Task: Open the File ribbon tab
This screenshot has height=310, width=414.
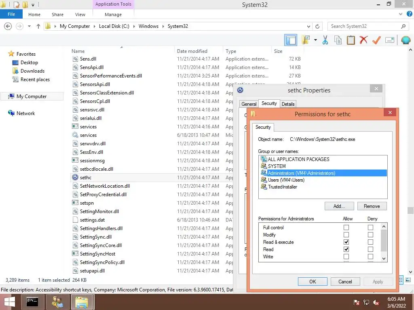Action: (x=11, y=14)
